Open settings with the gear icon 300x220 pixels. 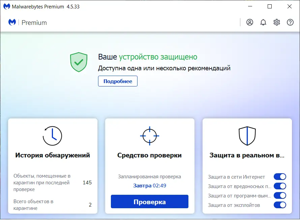tap(277, 22)
